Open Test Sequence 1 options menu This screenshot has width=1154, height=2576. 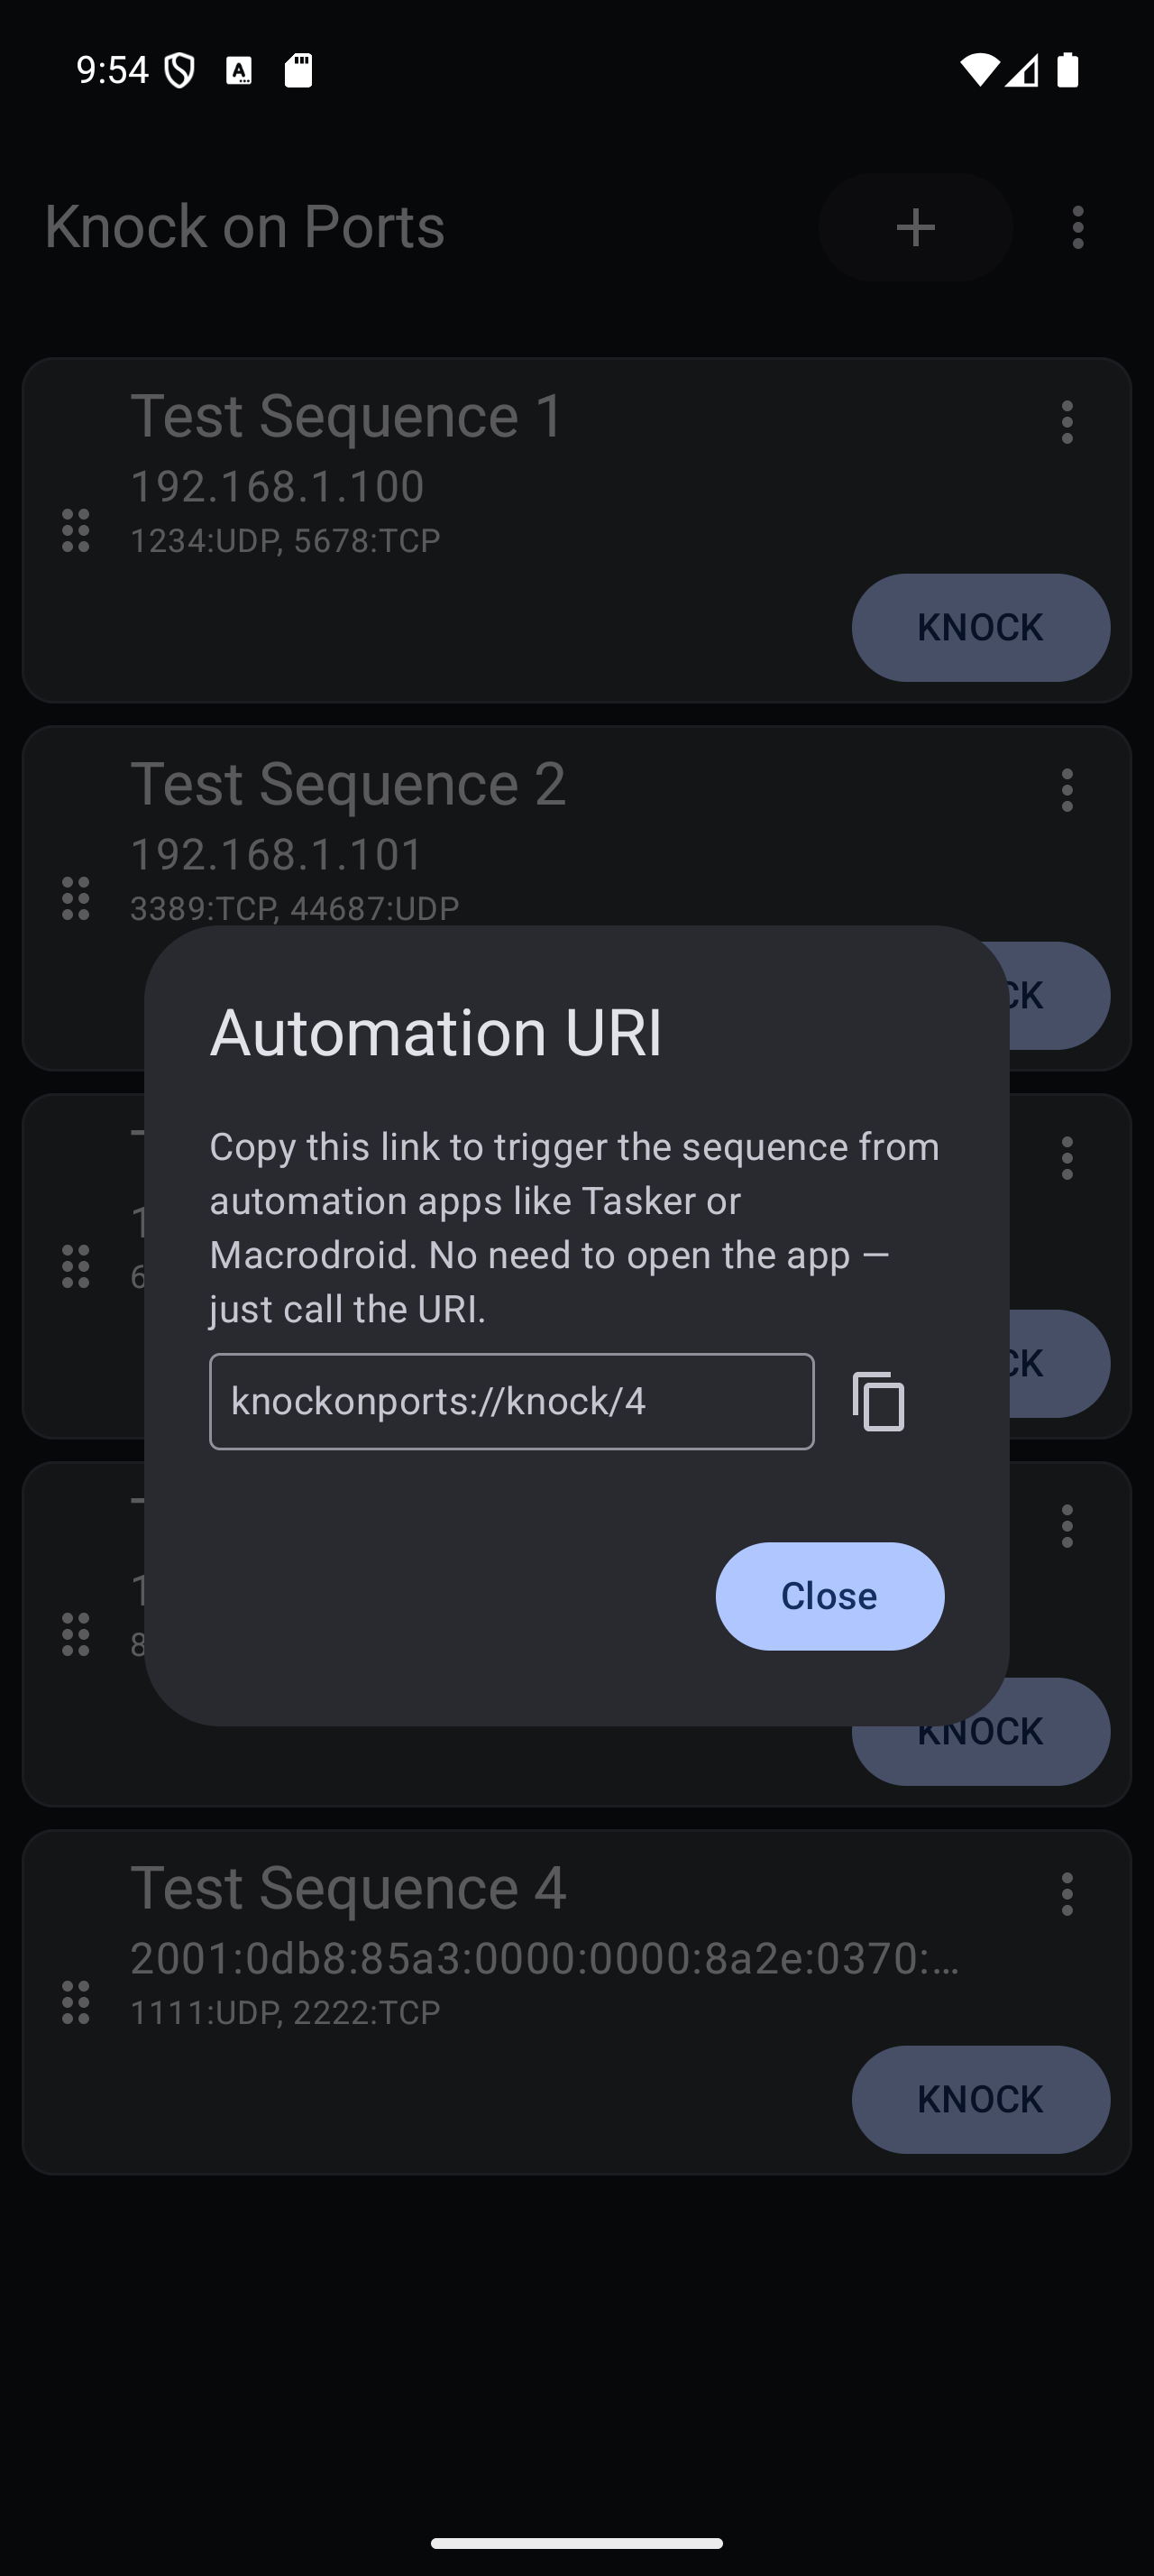(1066, 422)
